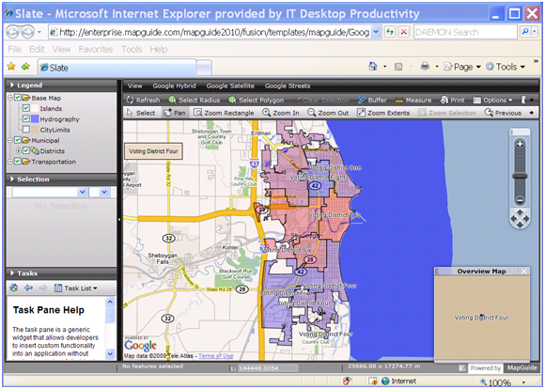The image size is (545, 389).
Task: Open the Buffer tool
Action: 372,101
